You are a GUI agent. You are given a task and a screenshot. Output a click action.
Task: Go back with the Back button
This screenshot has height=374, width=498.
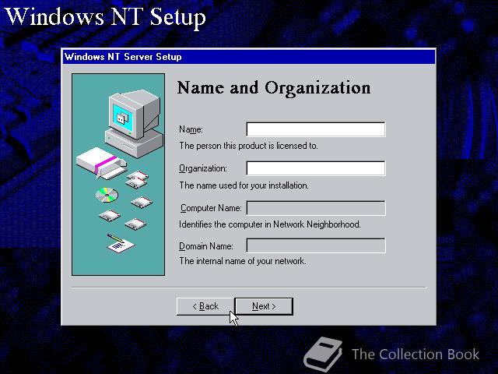pyautogui.click(x=205, y=306)
